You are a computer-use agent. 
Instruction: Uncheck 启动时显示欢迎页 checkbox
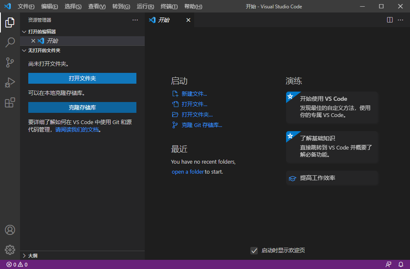pyautogui.click(x=254, y=250)
